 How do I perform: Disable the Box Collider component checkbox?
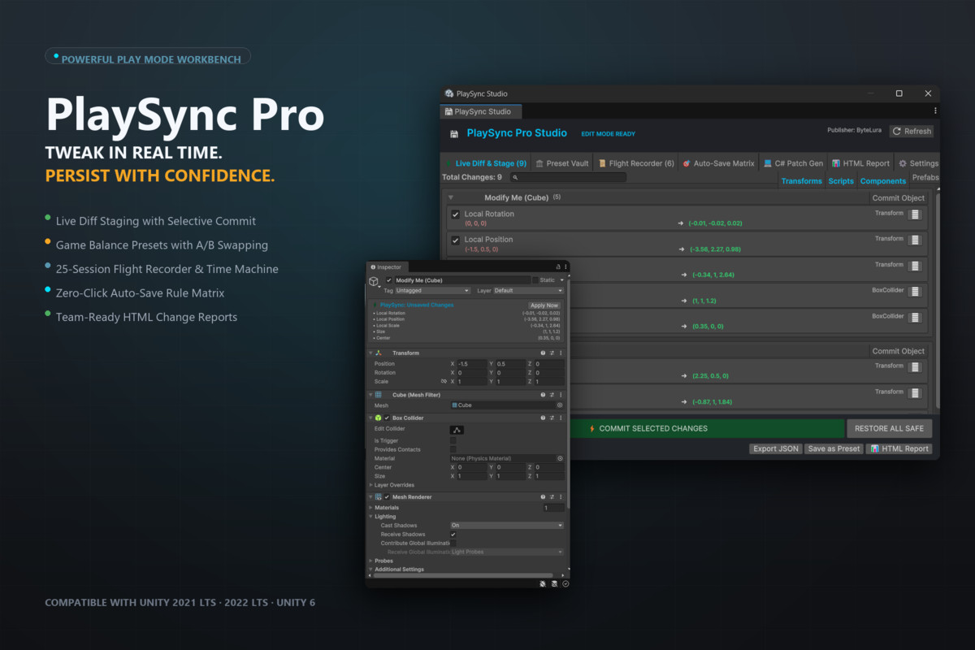387,418
